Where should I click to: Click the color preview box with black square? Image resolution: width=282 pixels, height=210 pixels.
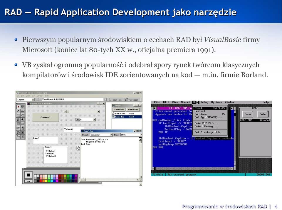click(28, 175)
